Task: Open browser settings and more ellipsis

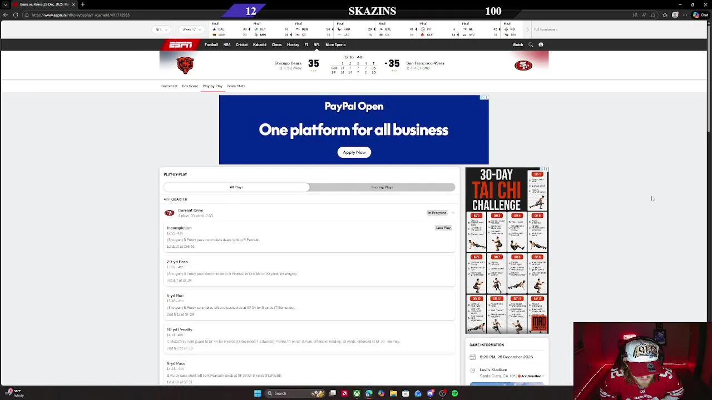Action: click(x=686, y=15)
